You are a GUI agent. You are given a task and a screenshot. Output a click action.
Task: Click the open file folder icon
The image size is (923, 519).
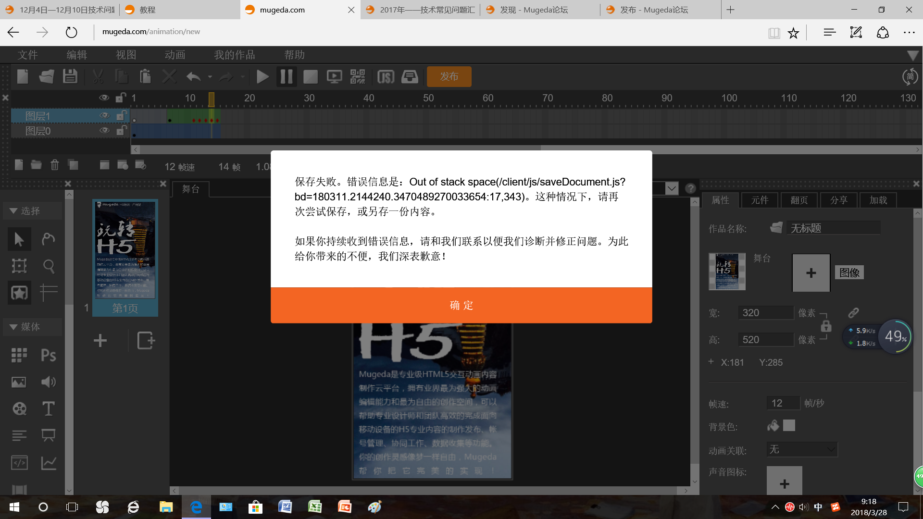pyautogui.click(x=47, y=76)
